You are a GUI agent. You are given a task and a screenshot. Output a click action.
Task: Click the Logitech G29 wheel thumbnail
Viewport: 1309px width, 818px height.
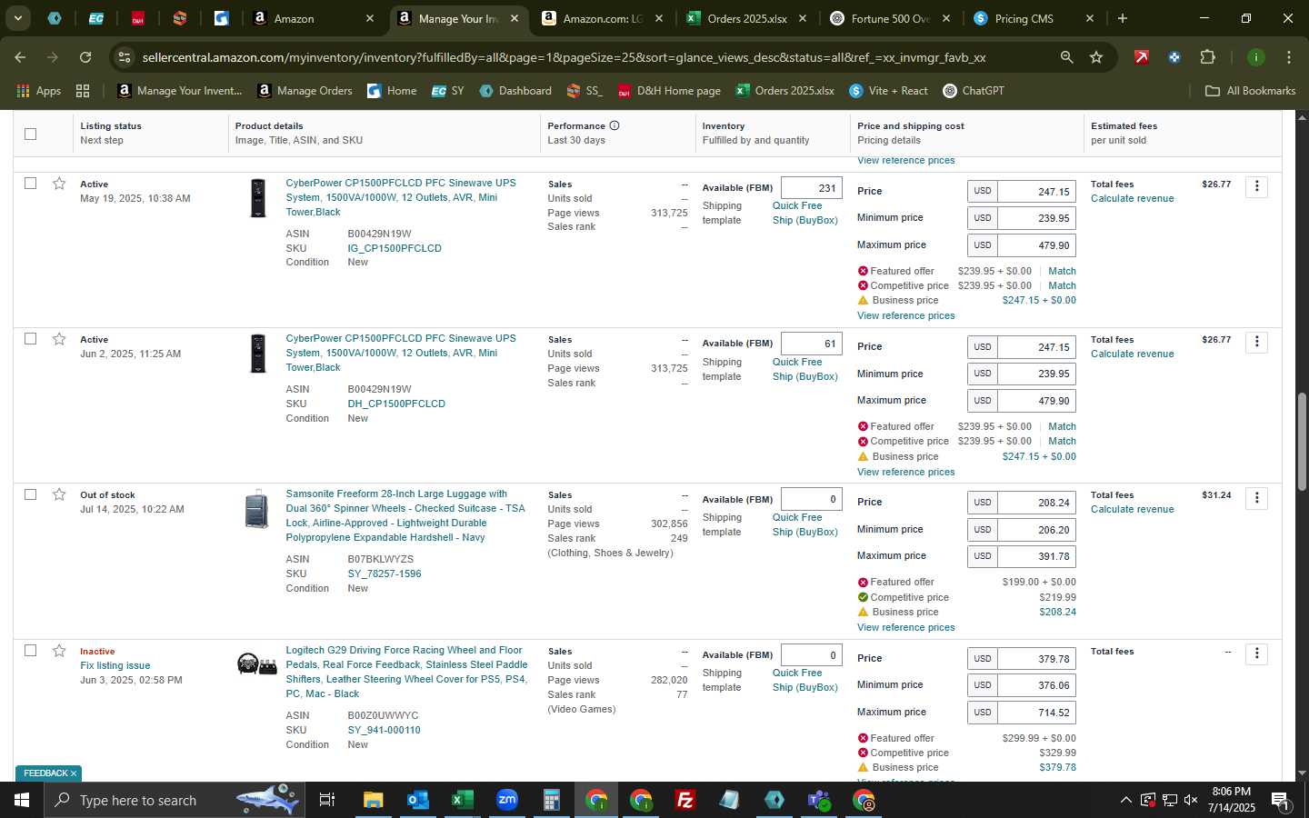pos(257,664)
